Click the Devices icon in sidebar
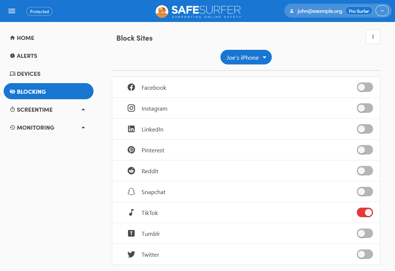This screenshot has width=395, height=271. click(x=12, y=74)
